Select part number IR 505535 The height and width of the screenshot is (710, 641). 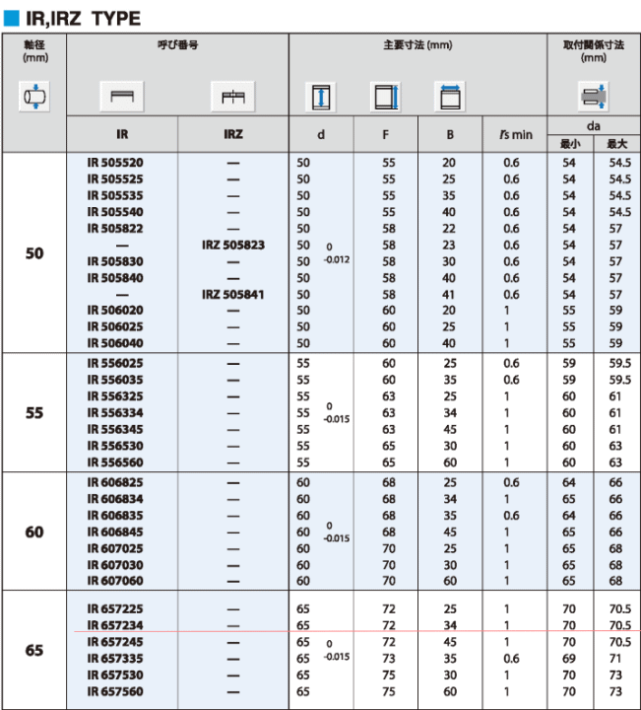click(115, 195)
